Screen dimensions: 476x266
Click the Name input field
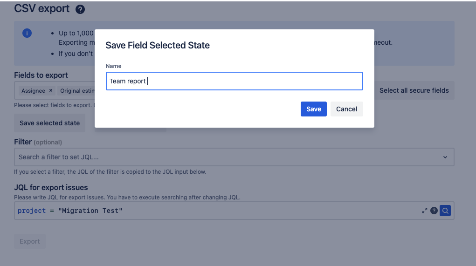click(234, 81)
